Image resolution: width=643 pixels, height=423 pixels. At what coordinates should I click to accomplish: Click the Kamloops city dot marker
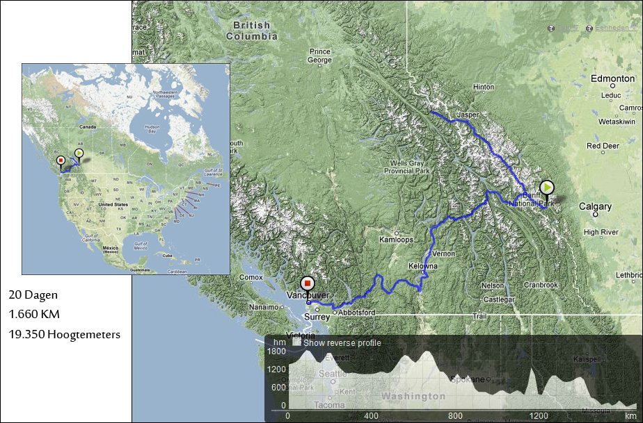[x=397, y=233]
